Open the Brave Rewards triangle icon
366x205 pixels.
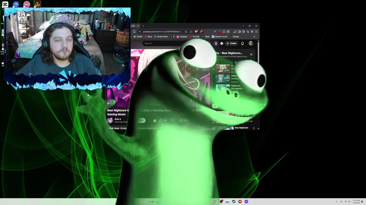pyautogui.click(x=201, y=32)
